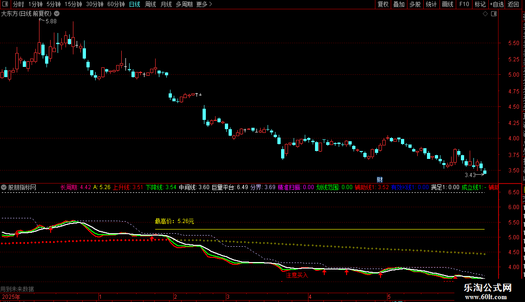Open 多周期 multi-period view
This screenshot has width=525, height=302.
(184, 4)
